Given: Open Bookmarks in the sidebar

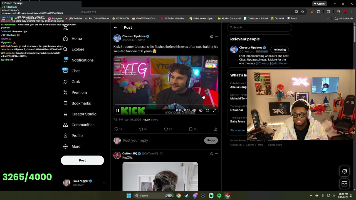Looking at the screenshot, I should coord(77,103).
